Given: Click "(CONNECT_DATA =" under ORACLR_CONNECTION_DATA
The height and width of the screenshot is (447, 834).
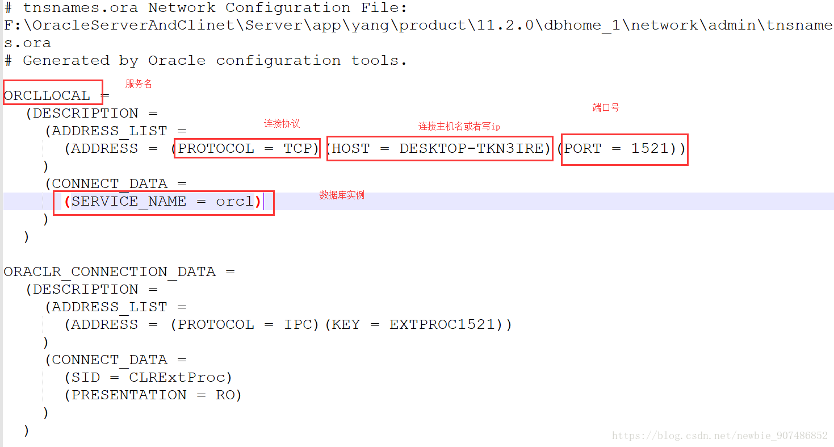Looking at the screenshot, I should (x=116, y=360).
